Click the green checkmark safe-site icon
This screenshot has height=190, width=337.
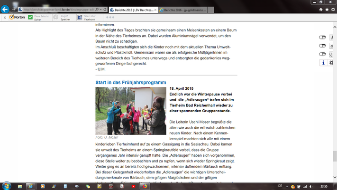[x=30, y=17]
